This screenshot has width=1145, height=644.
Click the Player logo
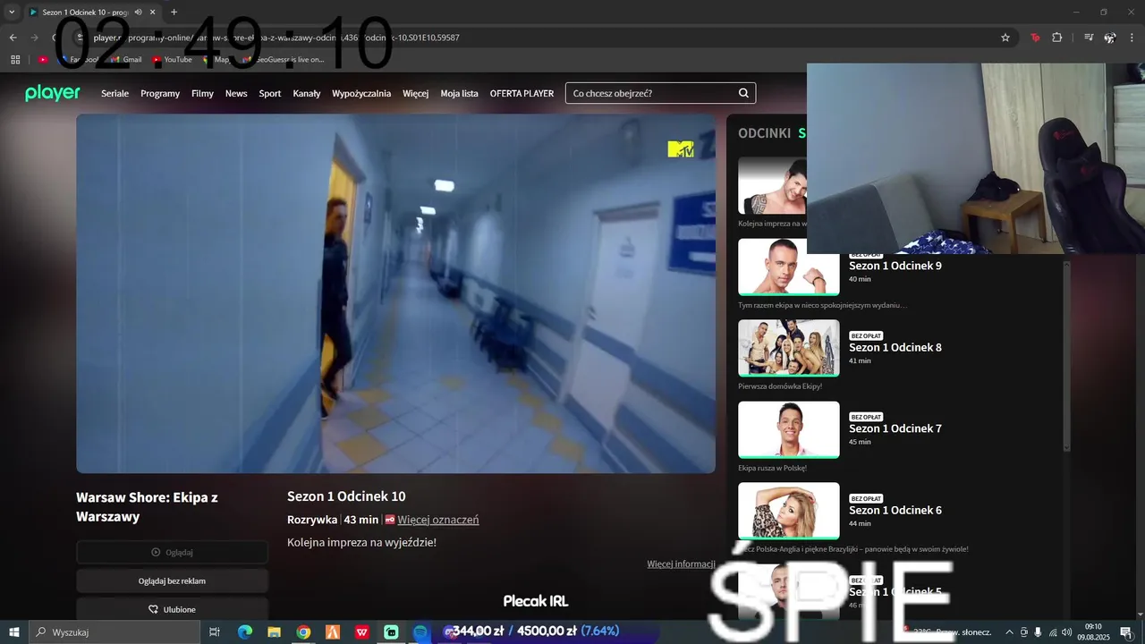tap(53, 93)
